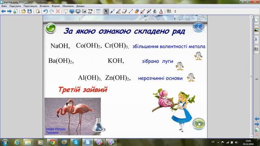Select the Shapes tool
This screenshot has height=146, width=260.
click(x=136, y=11)
